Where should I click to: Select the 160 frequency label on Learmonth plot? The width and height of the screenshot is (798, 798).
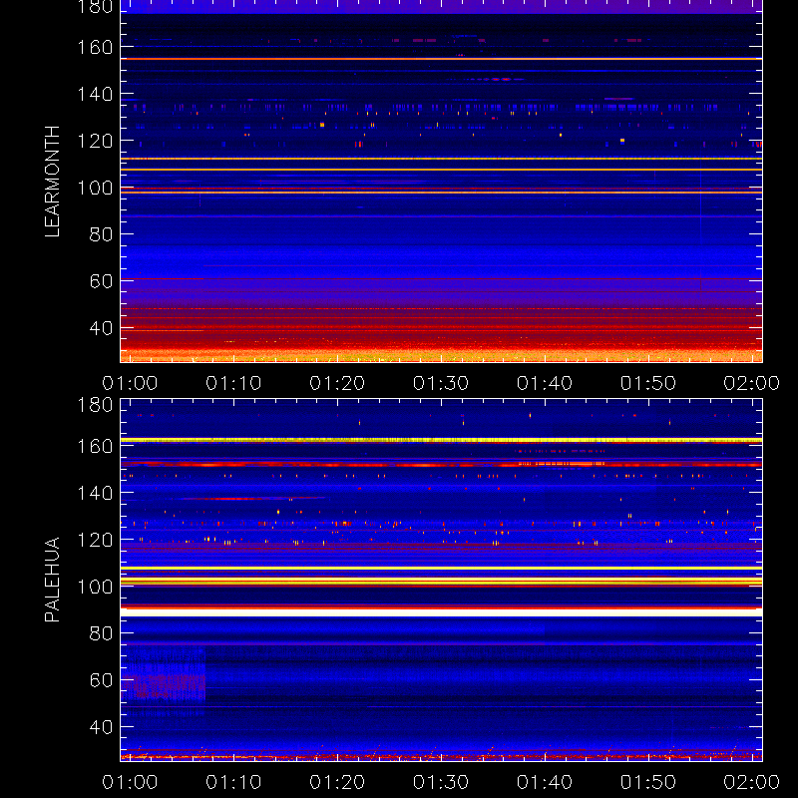[x=95, y=47]
